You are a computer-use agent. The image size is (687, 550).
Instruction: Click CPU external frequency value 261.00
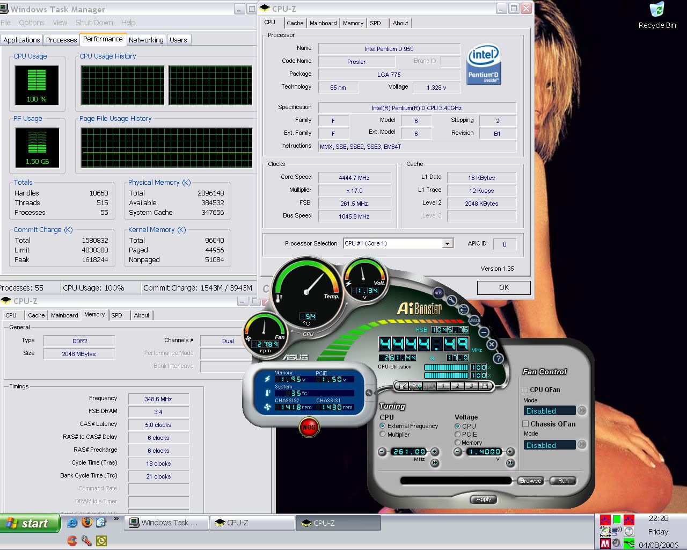click(x=409, y=452)
